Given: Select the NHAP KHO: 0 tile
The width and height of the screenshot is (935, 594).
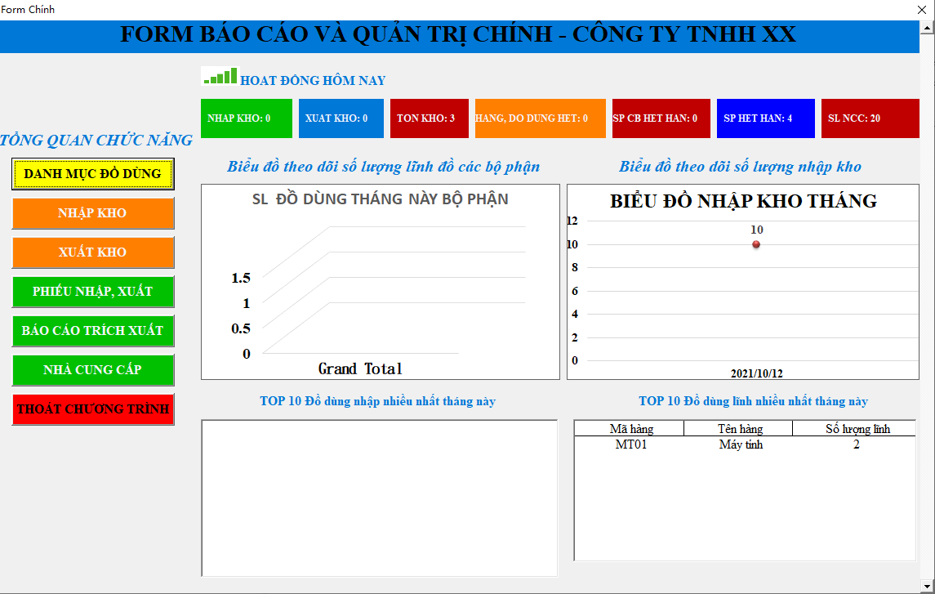Looking at the screenshot, I should (247, 118).
